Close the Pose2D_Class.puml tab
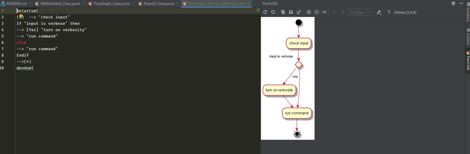This screenshot has height=154, width=470. 178,4
